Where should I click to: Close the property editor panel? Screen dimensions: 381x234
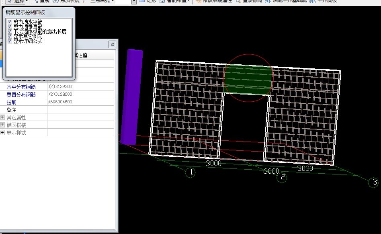pos(113,44)
